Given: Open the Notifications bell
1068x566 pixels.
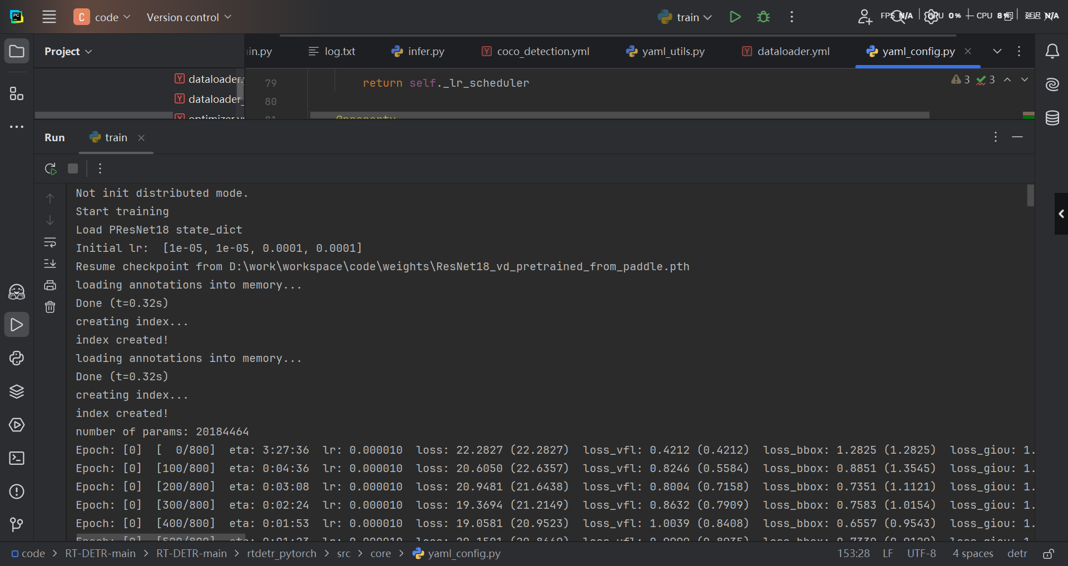Looking at the screenshot, I should [1052, 52].
